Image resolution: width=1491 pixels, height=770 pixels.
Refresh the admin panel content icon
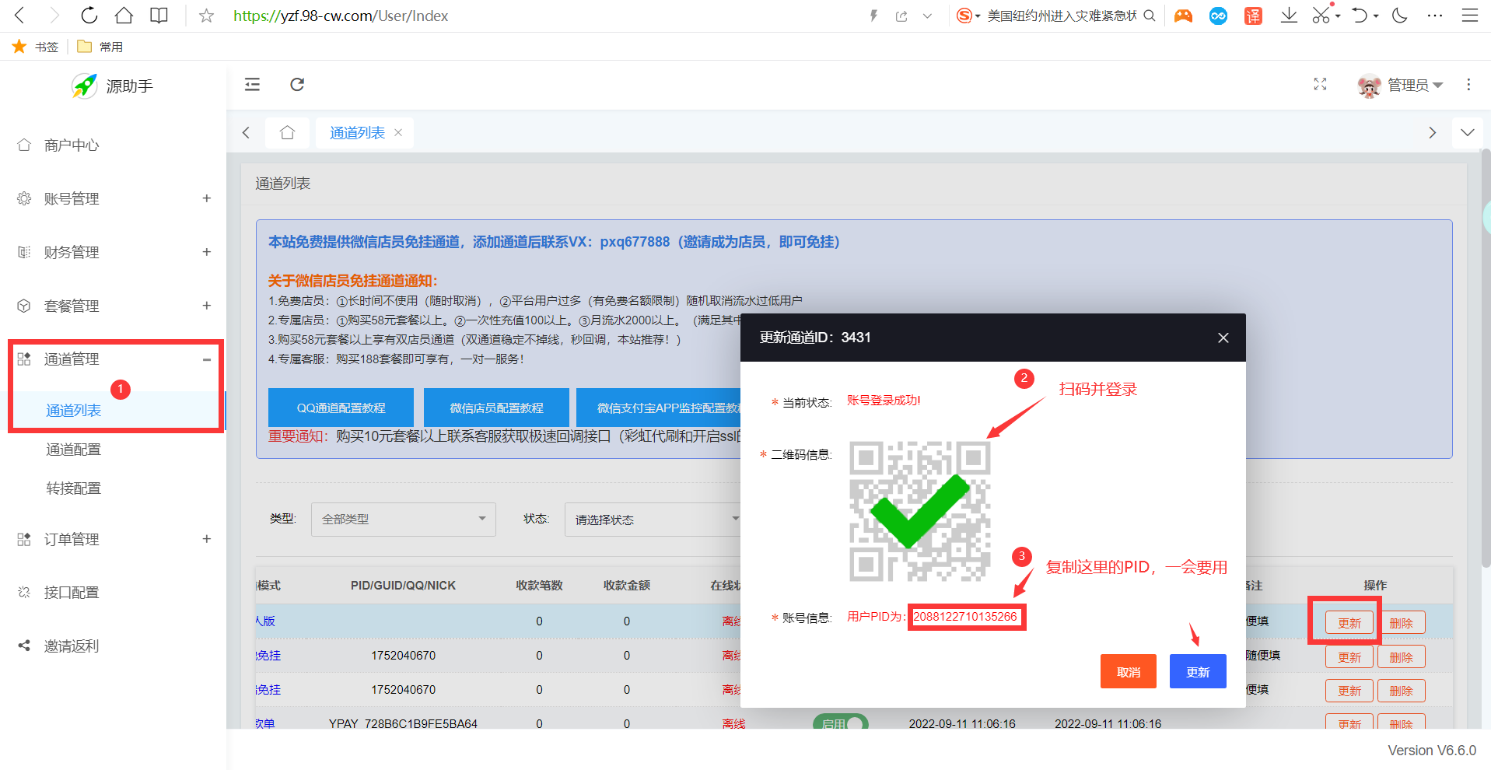(297, 84)
